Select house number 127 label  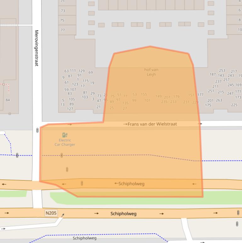point(70,109)
